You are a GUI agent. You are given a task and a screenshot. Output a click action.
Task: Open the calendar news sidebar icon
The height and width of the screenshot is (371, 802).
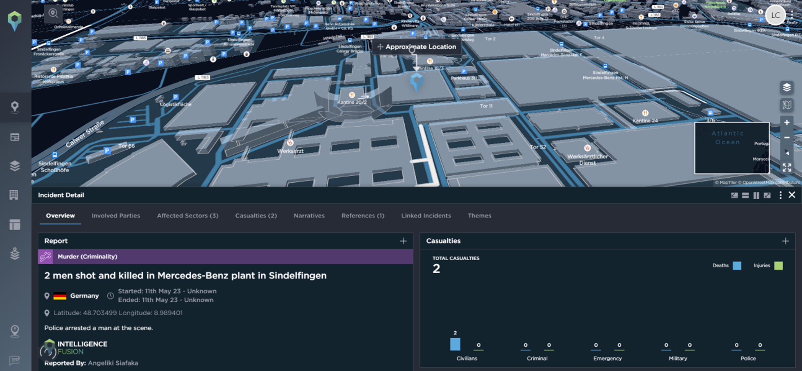click(15, 137)
